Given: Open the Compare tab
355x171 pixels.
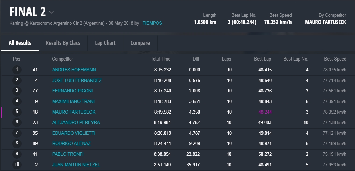Looking at the screenshot, I should click(140, 43).
